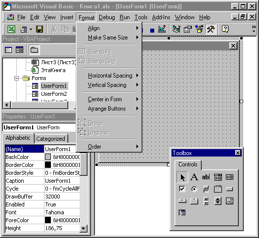Click BorderColor black color swatch
The height and width of the screenshot is (238, 259).
[48, 165]
